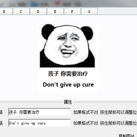Switch to tab B
Image resolution: width=137 pixels, height=137 pixels.
point(6,11)
